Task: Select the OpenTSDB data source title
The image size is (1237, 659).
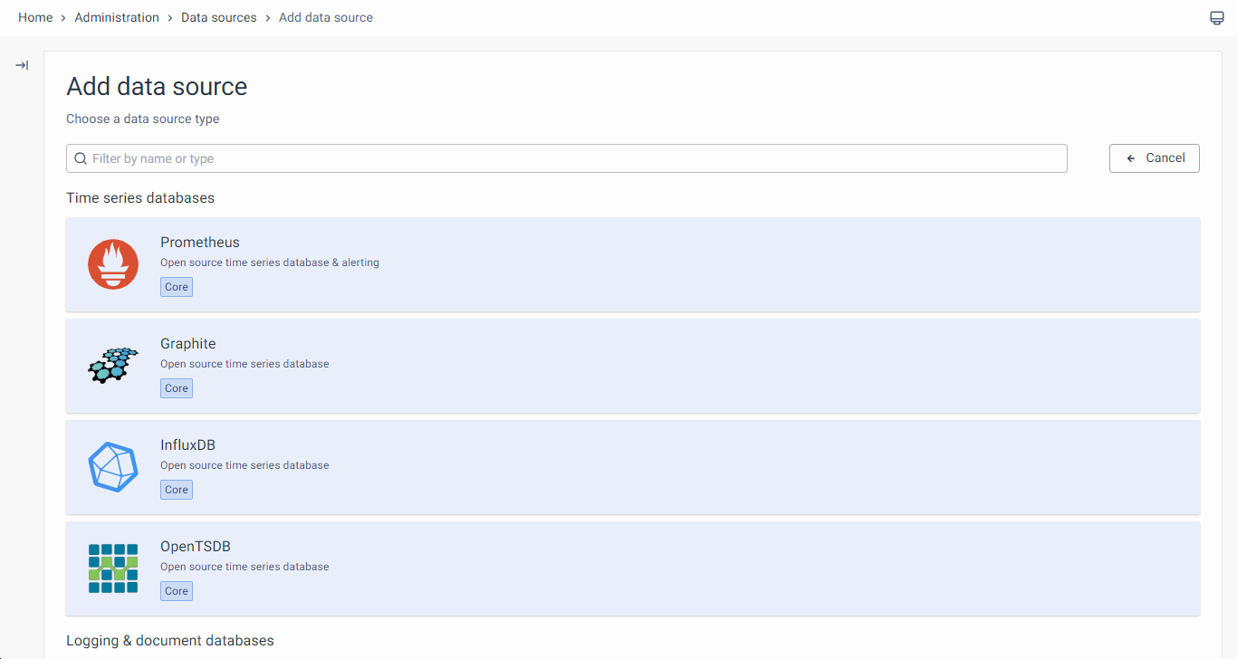Action: coord(196,547)
